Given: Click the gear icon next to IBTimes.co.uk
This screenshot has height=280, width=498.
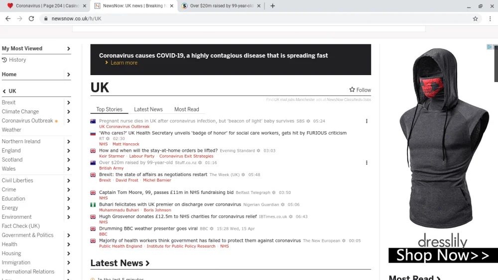Looking at the screenshot, I should click(x=291, y=216).
